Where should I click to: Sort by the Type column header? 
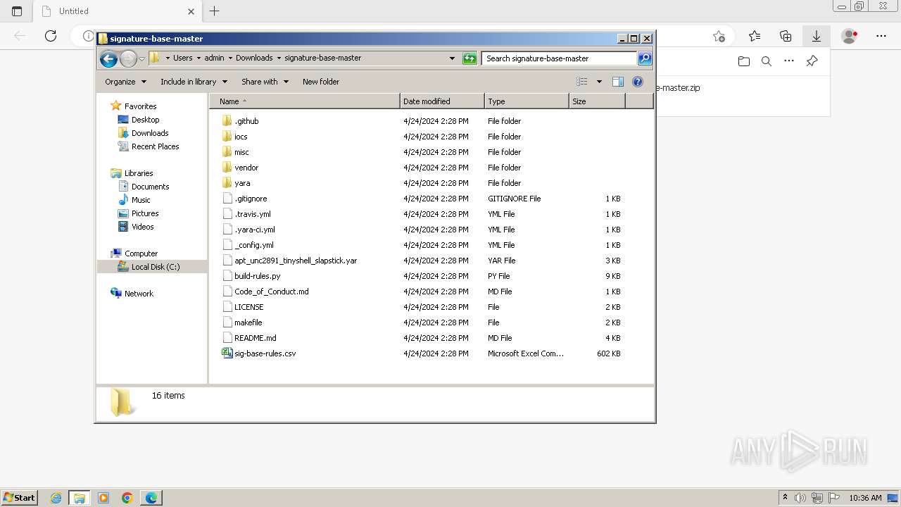pyautogui.click(x=527, y=101)
